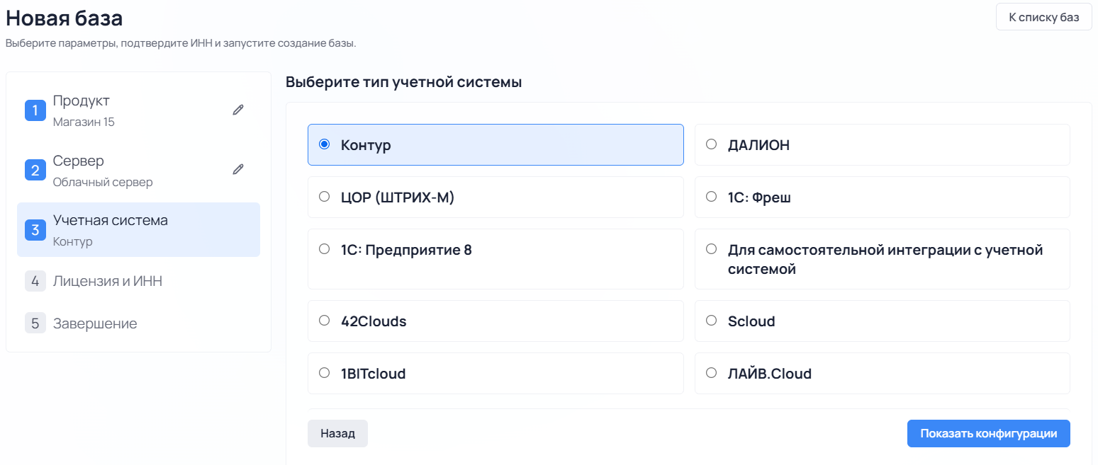Viewport: 1098px width, 465px height.
Task: Click the ДАЛИОН option label text
Action: coord(758,145)
